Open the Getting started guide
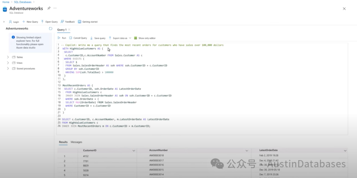This screenshot has width=357, height=178. coord(88,22)
